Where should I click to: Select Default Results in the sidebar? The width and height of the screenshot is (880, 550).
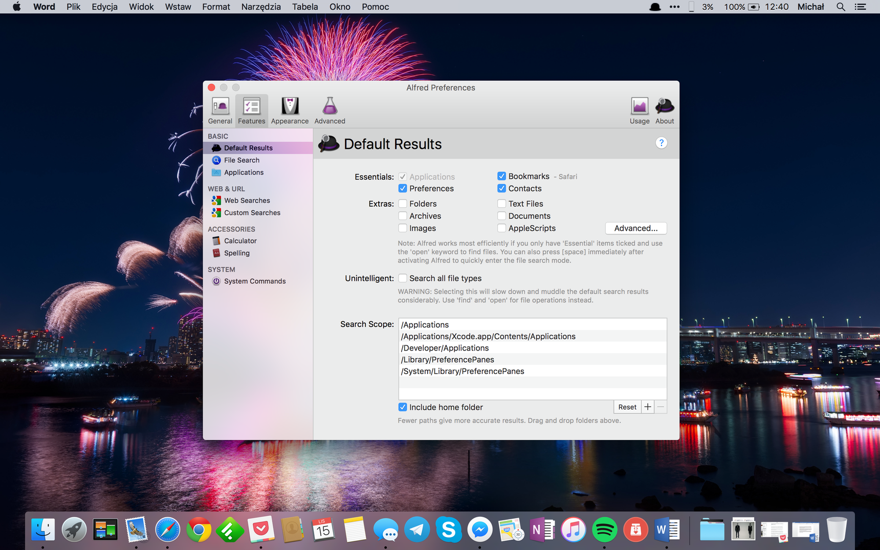point(258,148)
